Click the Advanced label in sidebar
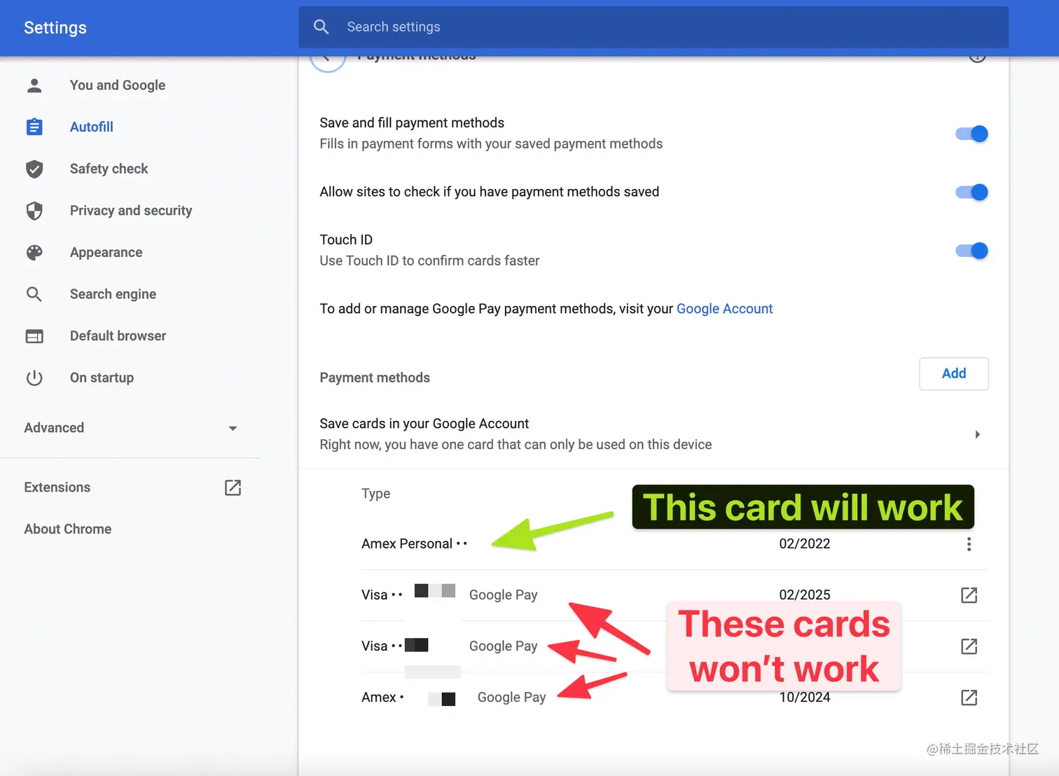Screen dimensions: 1059x776 [54, 428]
